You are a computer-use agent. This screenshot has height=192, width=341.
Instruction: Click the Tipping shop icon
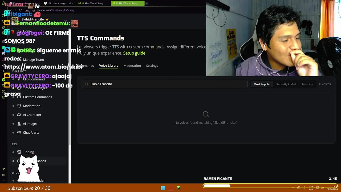pos(19,152)
